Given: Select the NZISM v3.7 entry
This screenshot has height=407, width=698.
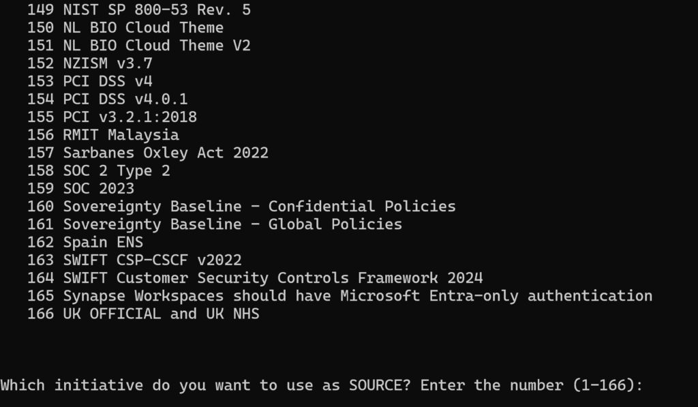Looking at the screenshot, I should point(90,63).
